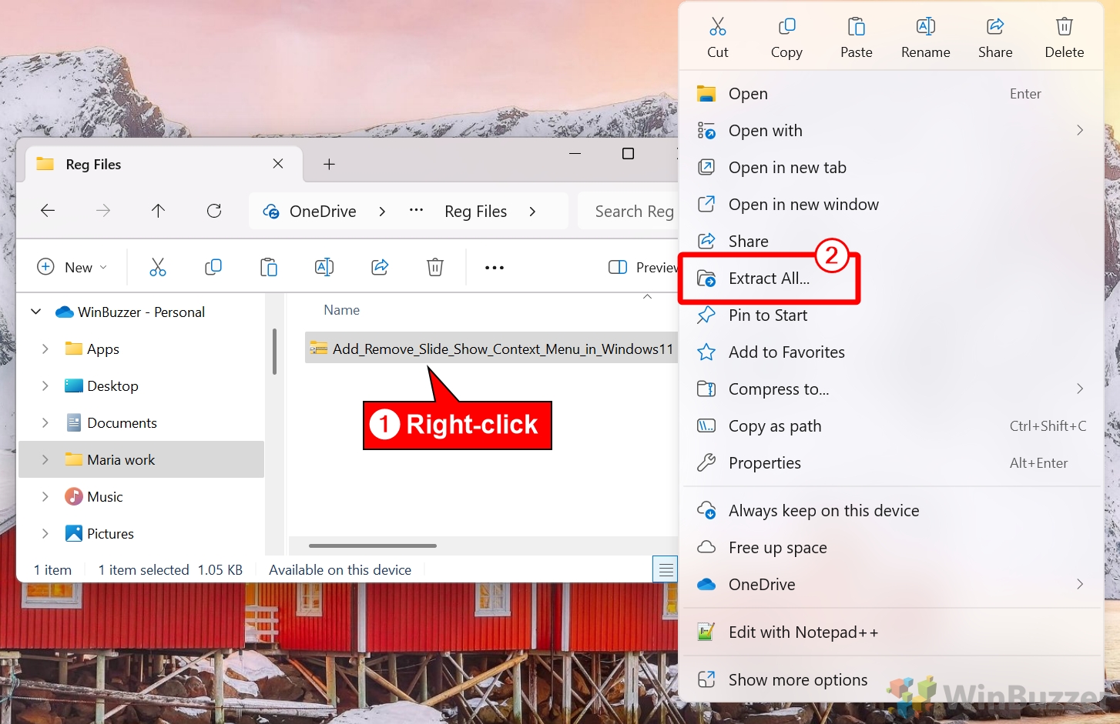Image resolution: width=1120 pixels, height=724 pixels.
Task: Open Properties from the context menu
Action: tap(763, 462)
